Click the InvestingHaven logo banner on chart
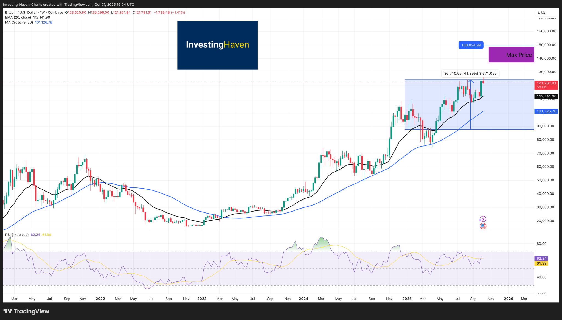 point(217,45)
